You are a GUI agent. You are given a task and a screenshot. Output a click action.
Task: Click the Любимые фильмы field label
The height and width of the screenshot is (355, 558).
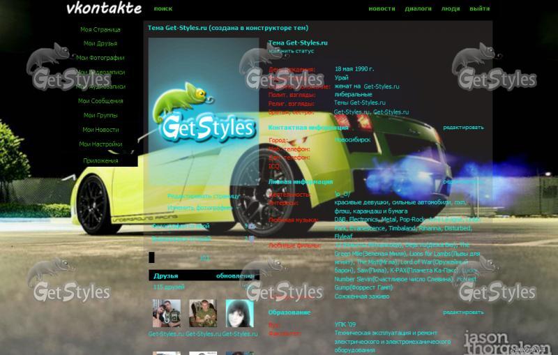[294, 246]
